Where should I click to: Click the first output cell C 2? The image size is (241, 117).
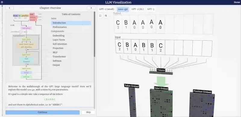pos(118,24)
